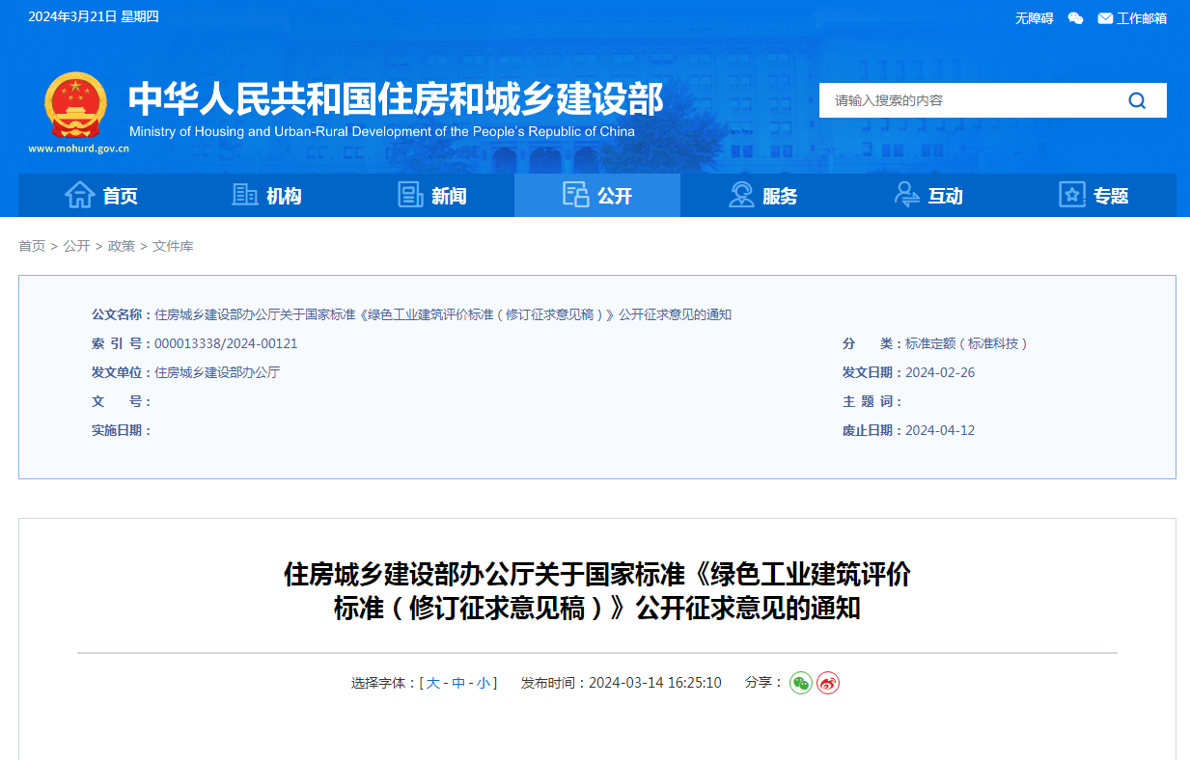Image resolution: width=1190 pixels, height=760 pixels.
Task: Set font size to 小
Action: [x=484, y=683]
